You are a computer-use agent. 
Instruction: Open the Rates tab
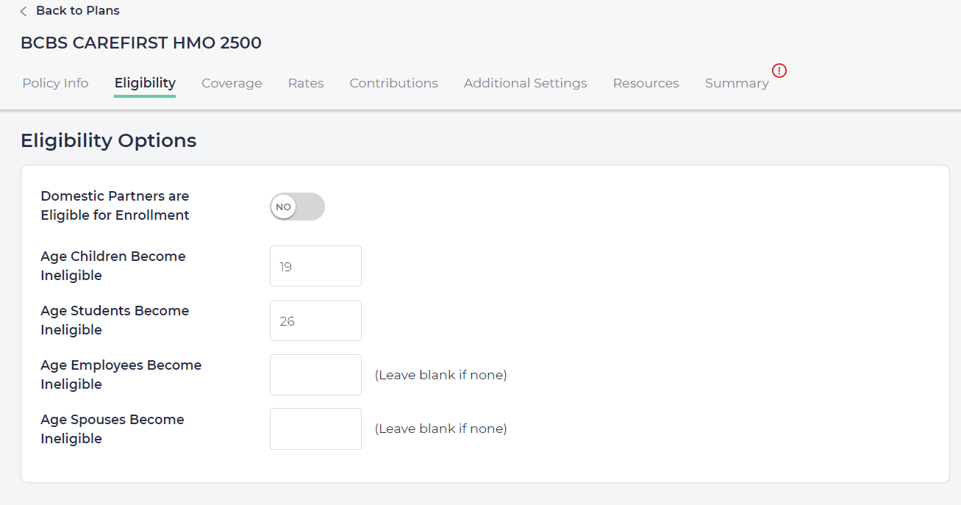point(306,83)
